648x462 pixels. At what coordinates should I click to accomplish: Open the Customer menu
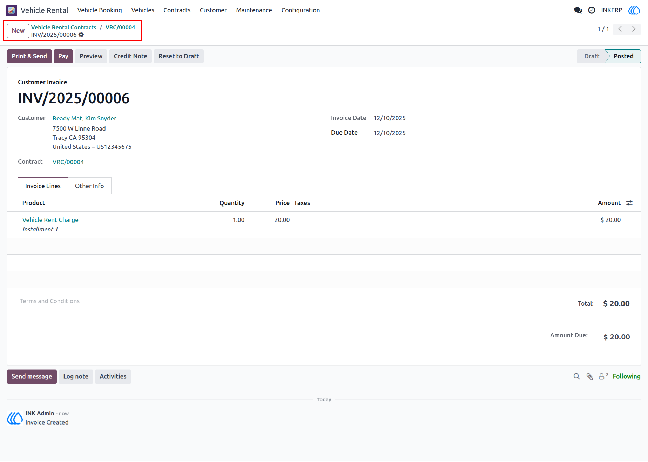tap(213, 10)
